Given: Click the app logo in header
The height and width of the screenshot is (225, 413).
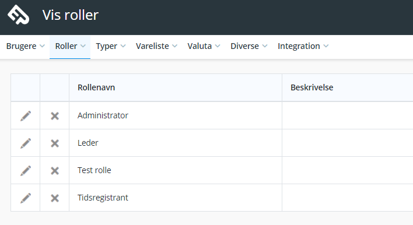Looking at the screenshot, I should tap(18, 15).
